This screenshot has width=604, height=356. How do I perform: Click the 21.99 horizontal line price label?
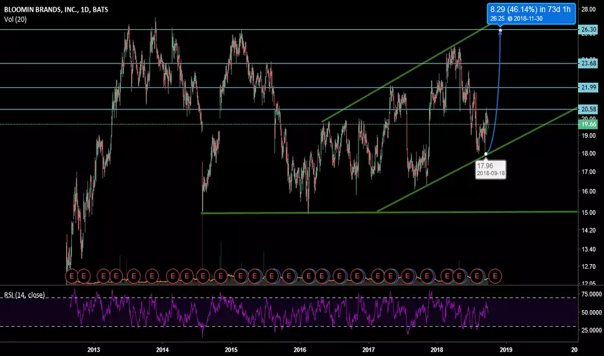[588, 87]
